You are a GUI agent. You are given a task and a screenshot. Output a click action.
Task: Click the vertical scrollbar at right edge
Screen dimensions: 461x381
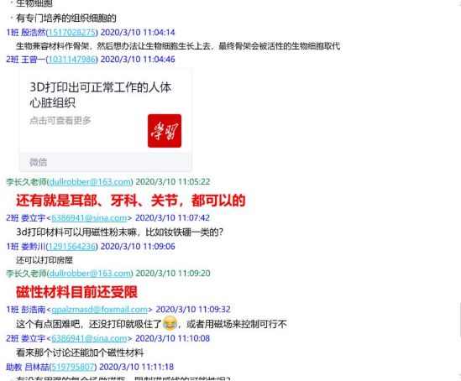(459, 321)
